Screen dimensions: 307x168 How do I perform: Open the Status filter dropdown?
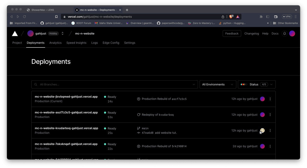[x=257, y=84]
